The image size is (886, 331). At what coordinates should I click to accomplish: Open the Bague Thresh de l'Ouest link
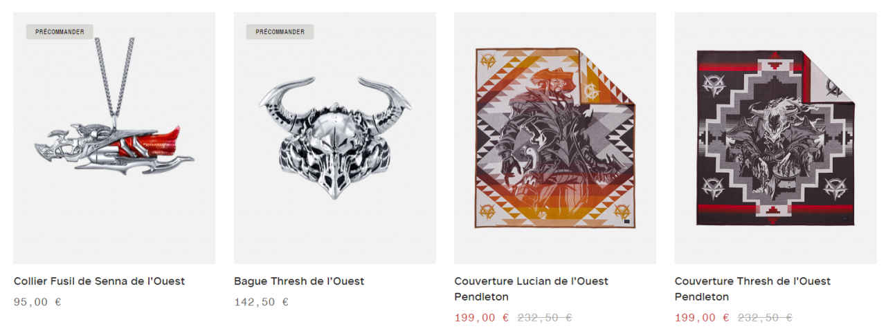(299, 281)
